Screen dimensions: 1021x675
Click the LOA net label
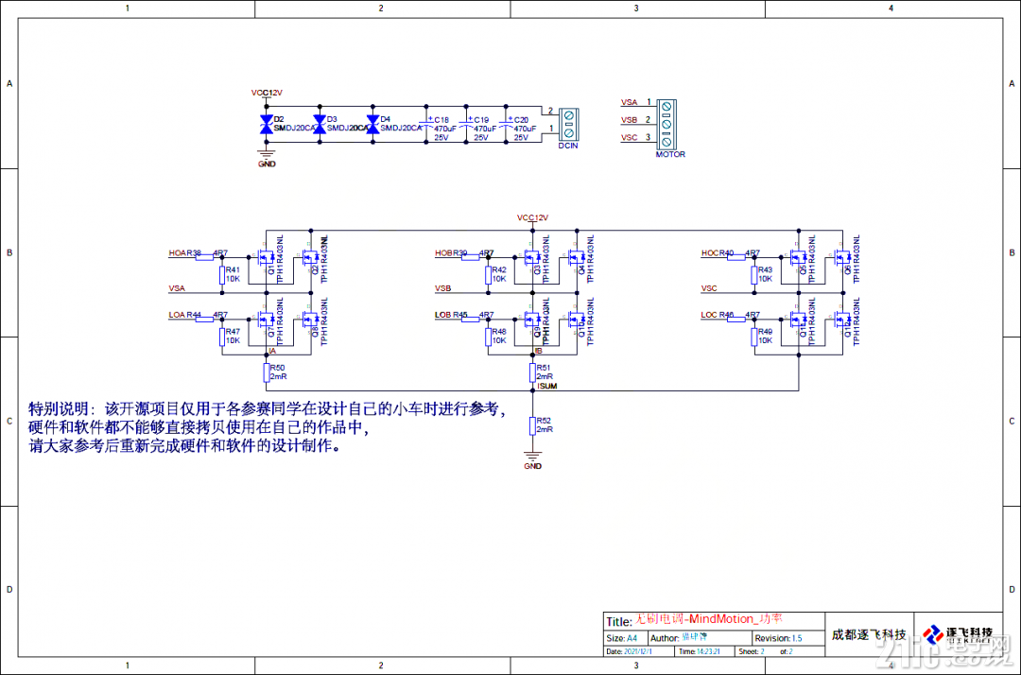[177, 315]
